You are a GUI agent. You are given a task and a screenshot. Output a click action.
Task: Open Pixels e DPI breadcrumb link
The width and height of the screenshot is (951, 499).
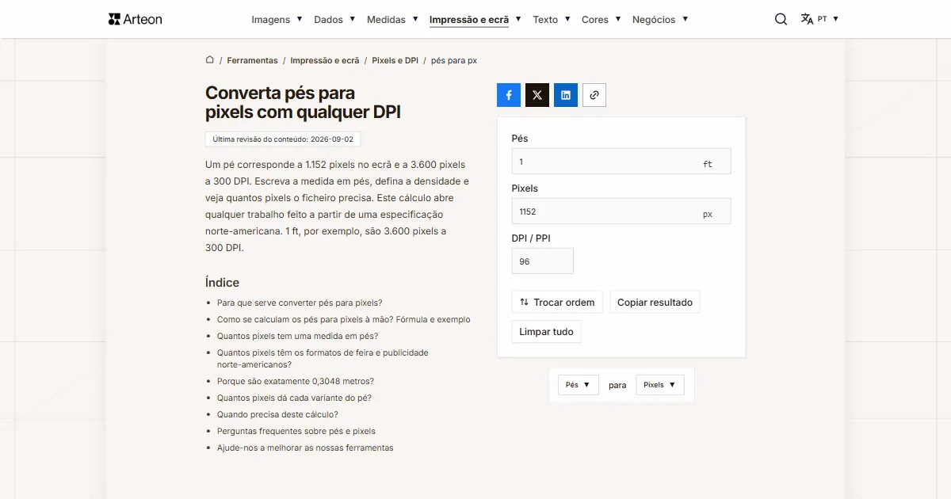tap(395, 60)
